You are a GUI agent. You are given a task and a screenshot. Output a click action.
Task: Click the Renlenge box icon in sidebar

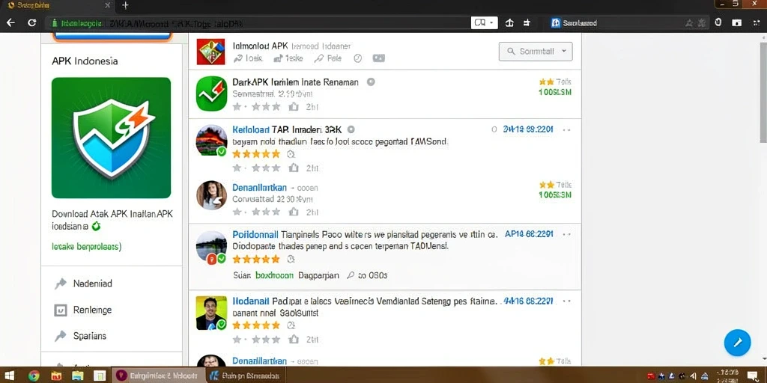tap(60, 310)
